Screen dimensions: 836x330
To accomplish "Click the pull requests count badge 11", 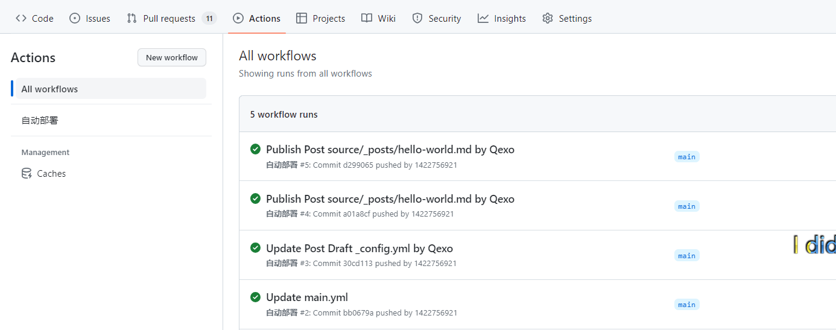I will point(209,18).
